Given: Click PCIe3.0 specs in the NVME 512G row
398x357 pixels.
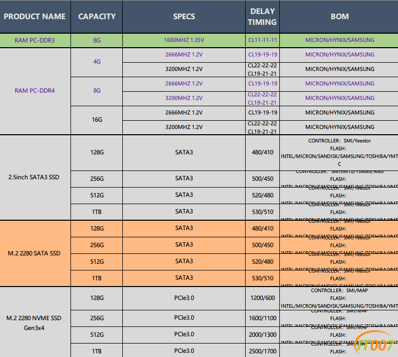Looking at the screenshot, I should (184, 334).
